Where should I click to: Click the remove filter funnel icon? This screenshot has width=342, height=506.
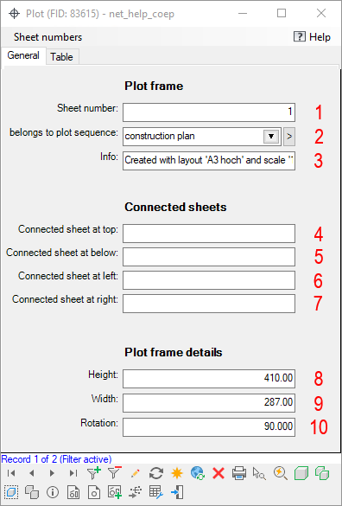tap(114, 473)
